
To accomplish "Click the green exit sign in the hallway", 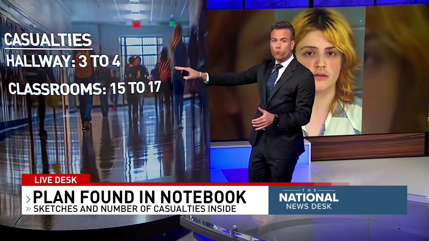I will 172,24.
